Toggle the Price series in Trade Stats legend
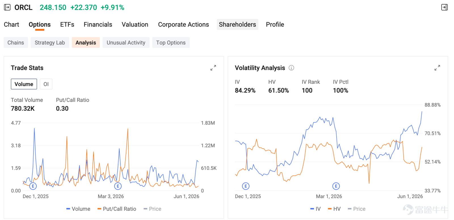The image size is (454, 220). click(152, 209)
